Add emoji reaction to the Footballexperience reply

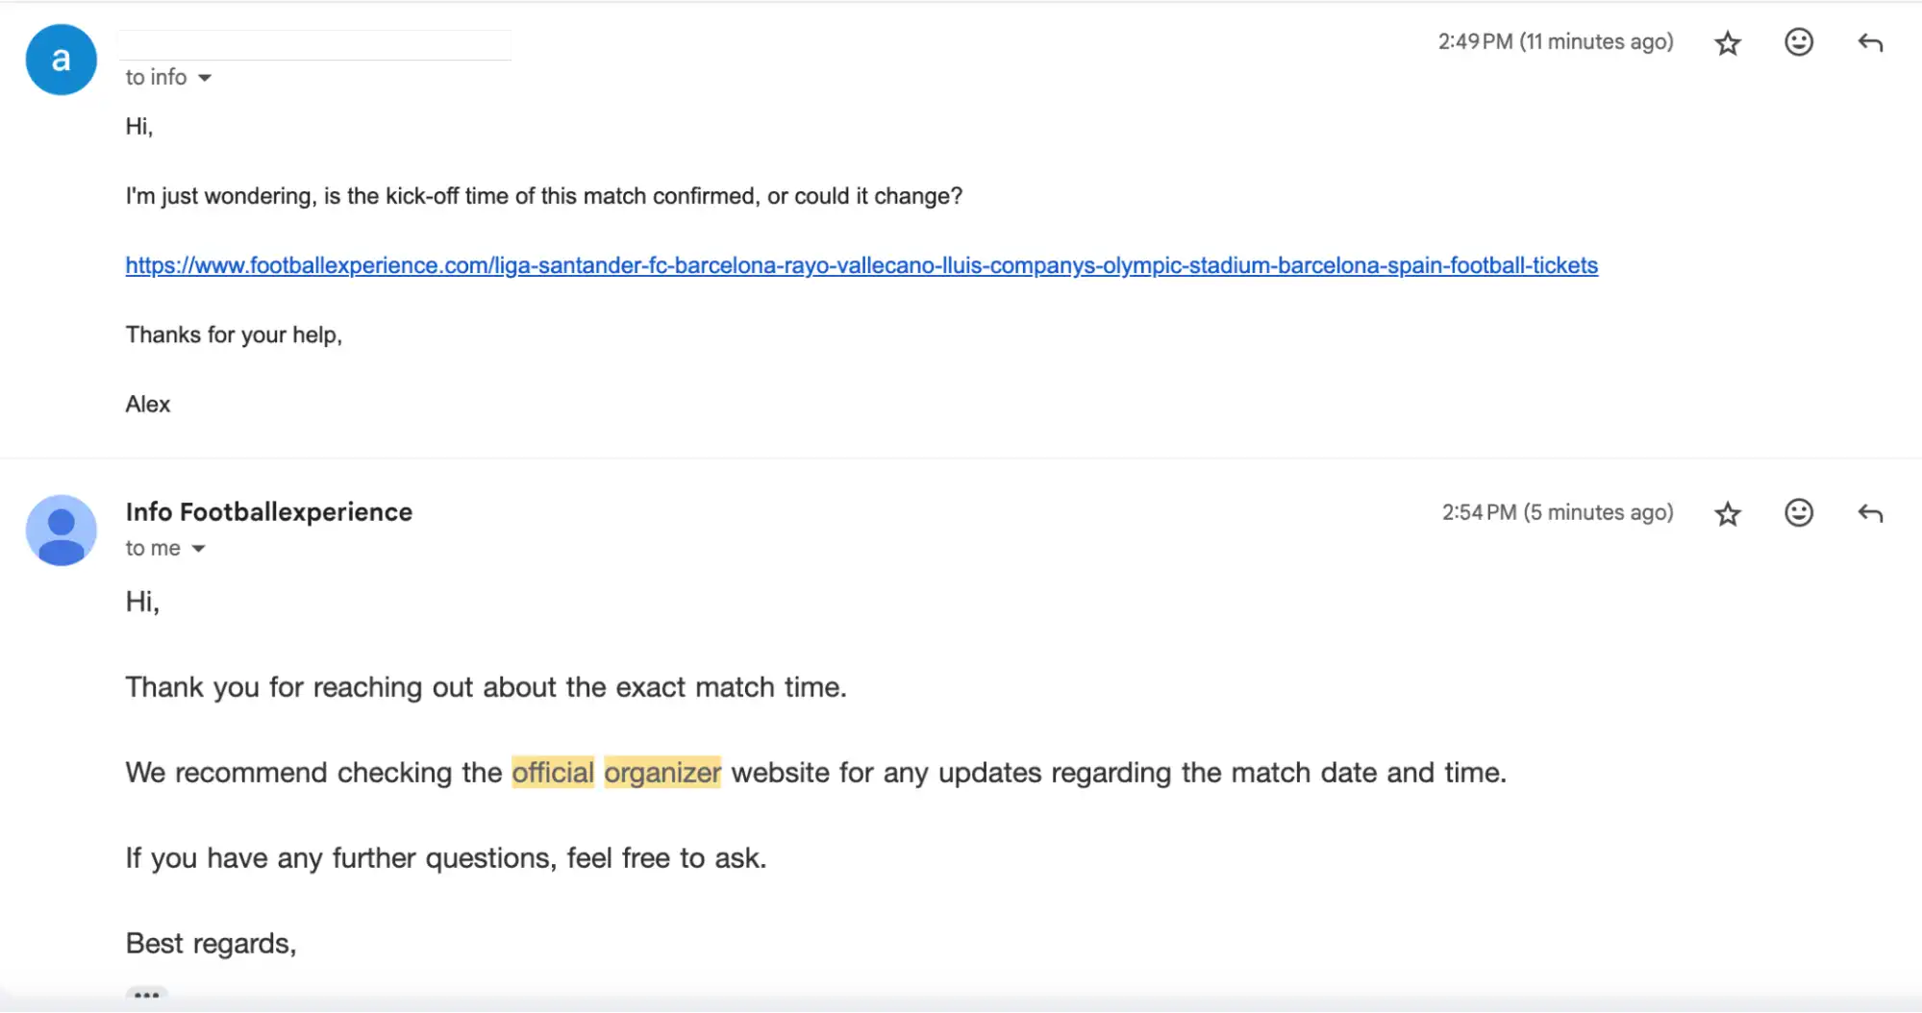point(1797,513)
